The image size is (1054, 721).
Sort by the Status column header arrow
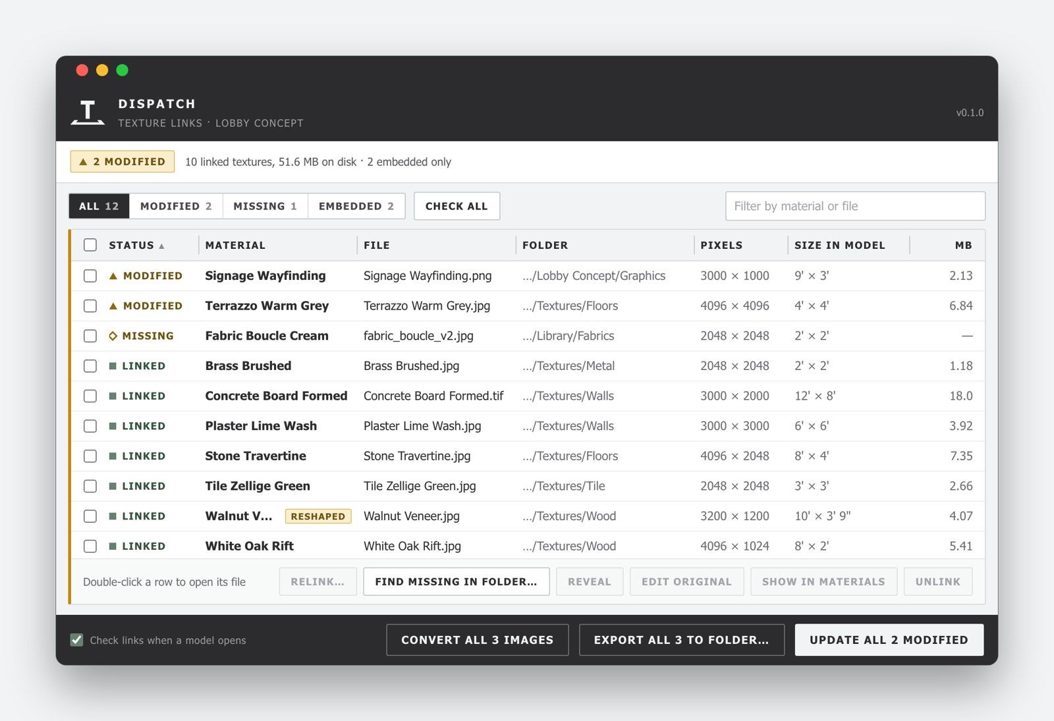(x=161, y=246)
